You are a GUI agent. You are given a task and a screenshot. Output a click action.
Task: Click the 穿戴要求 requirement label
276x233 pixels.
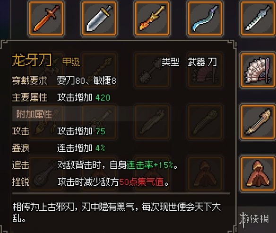tap(29, 81)
